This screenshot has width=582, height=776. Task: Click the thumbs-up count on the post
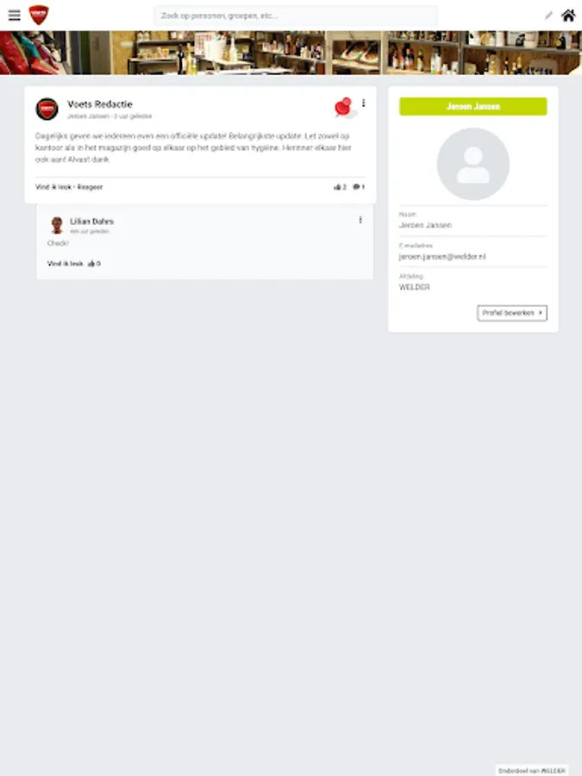coord(340,187)
